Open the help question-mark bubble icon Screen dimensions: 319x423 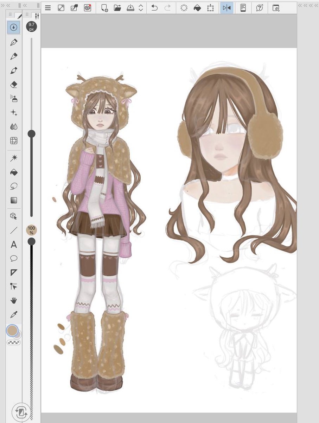pyautogui.click(x=260, y=8)
